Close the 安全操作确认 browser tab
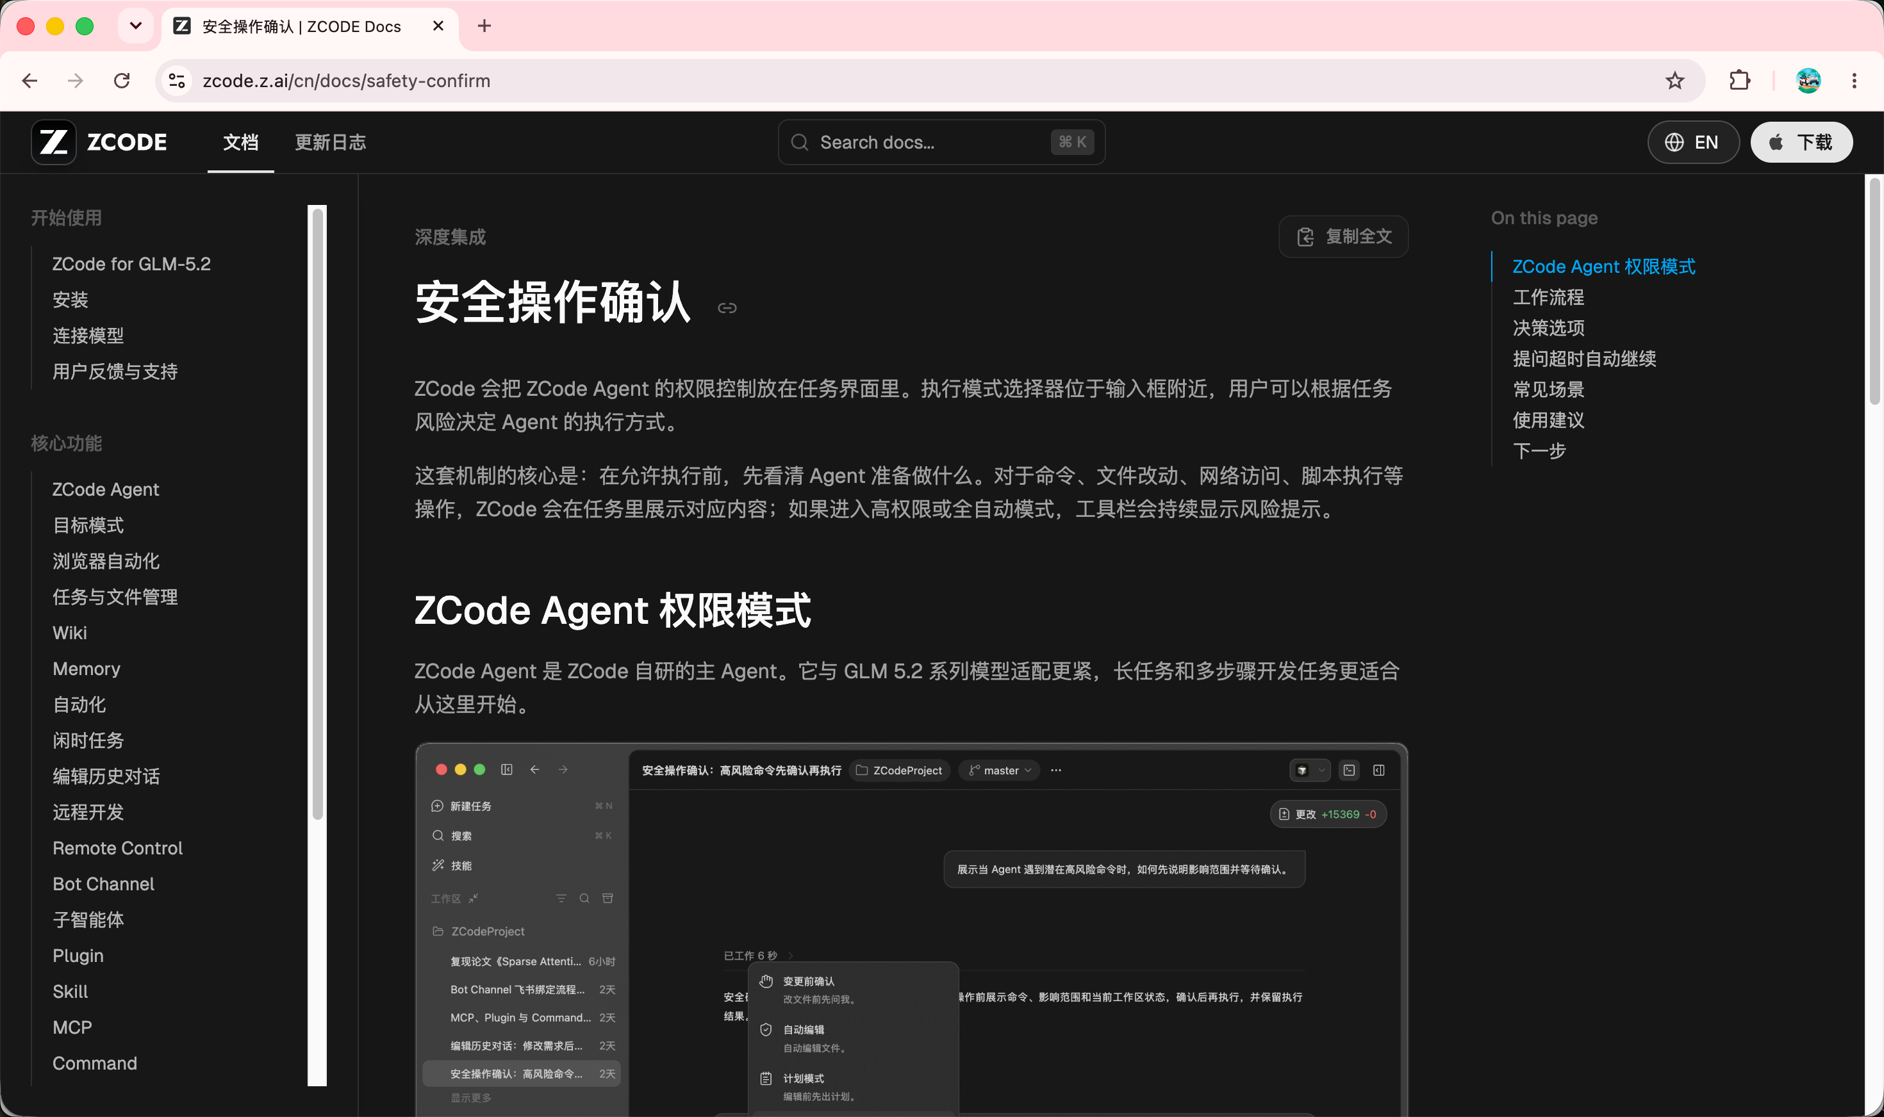This screenshot has width=1884, height=1117. (438, 26)
